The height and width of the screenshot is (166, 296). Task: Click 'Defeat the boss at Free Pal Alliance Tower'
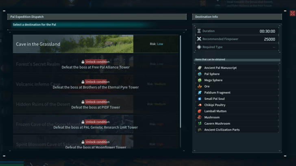[96, 67]
